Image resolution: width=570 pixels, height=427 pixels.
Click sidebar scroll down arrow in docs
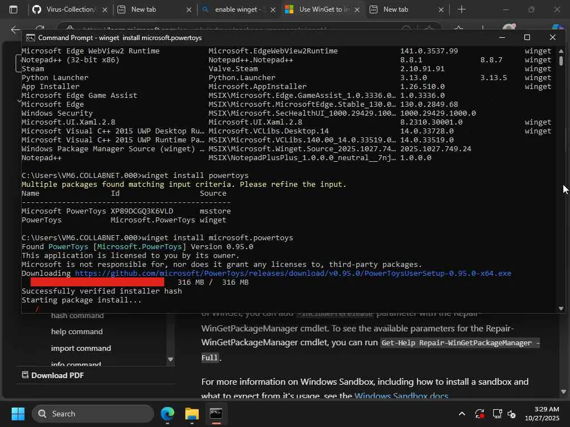pos(170,360)
